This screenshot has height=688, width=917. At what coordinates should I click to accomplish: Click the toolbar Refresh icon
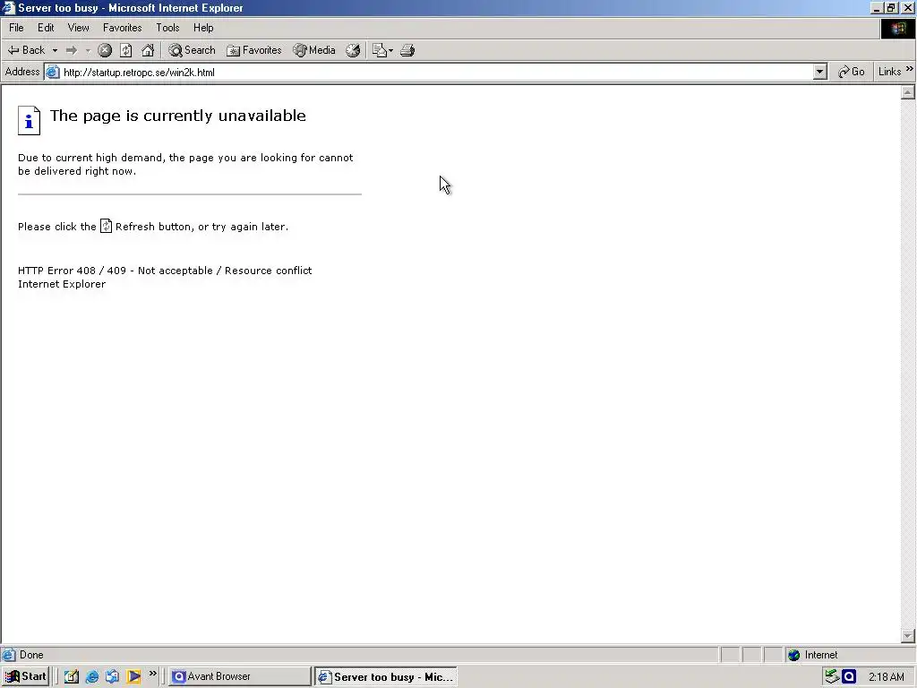pyautogui.click(x=125, y=50)
